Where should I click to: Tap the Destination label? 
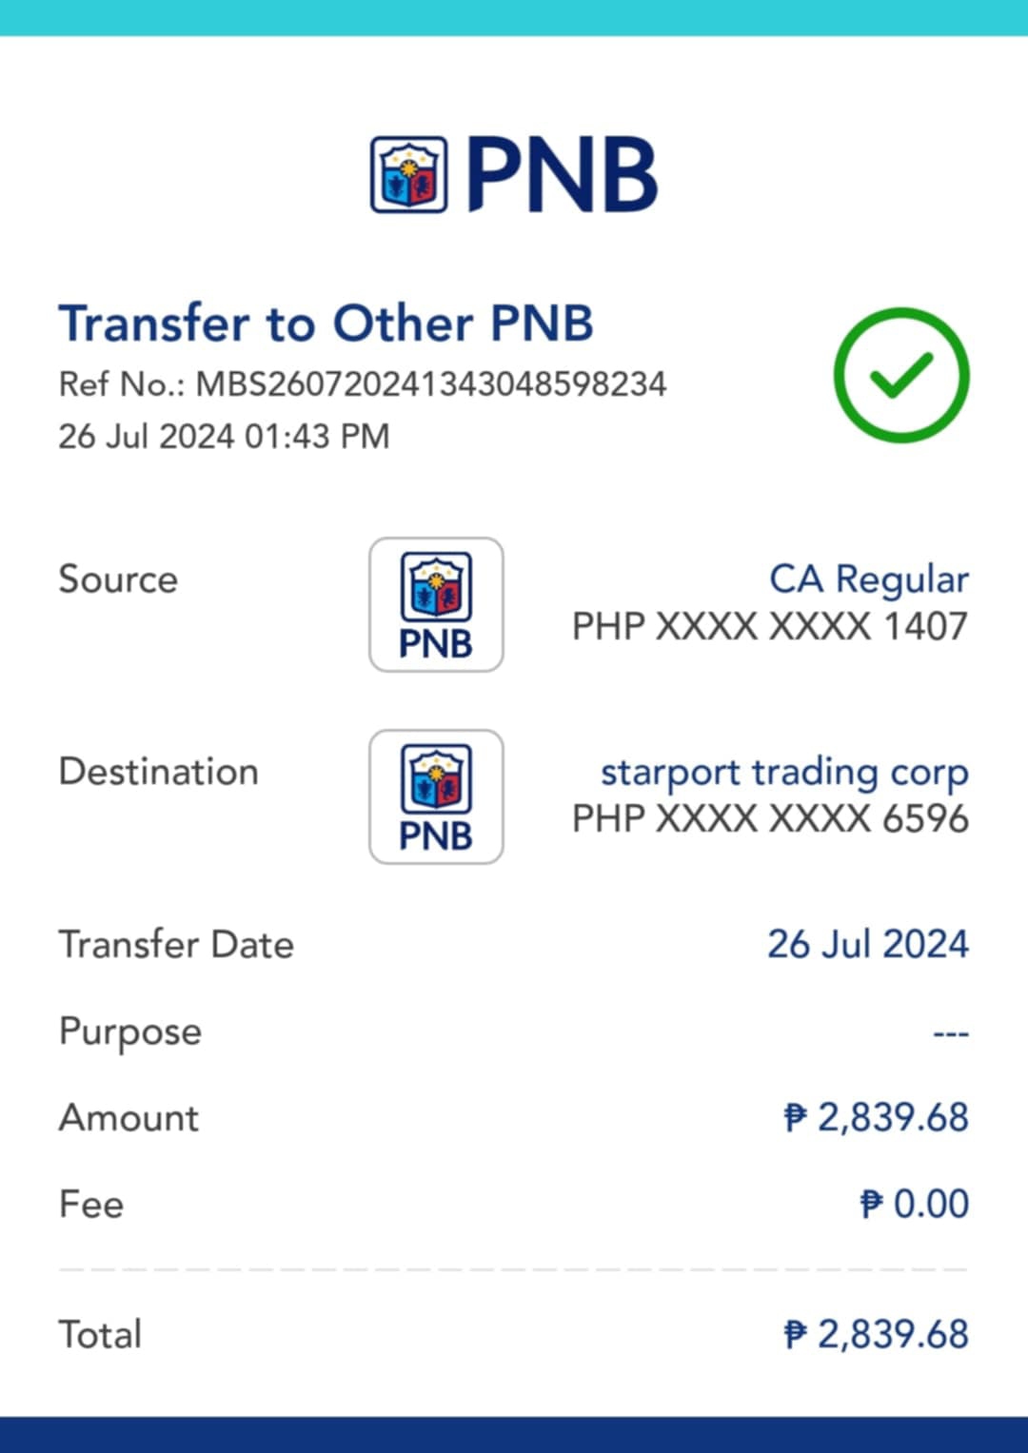point(158,772)
